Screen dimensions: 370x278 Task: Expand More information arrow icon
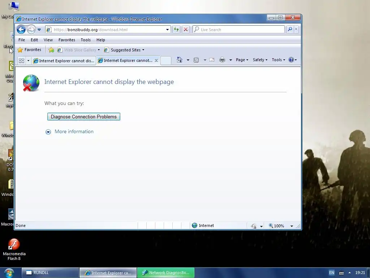click(x=48, y=132)
